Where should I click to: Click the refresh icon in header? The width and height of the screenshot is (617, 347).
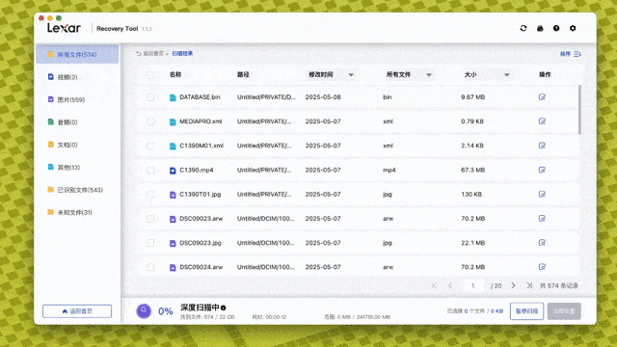523,28
